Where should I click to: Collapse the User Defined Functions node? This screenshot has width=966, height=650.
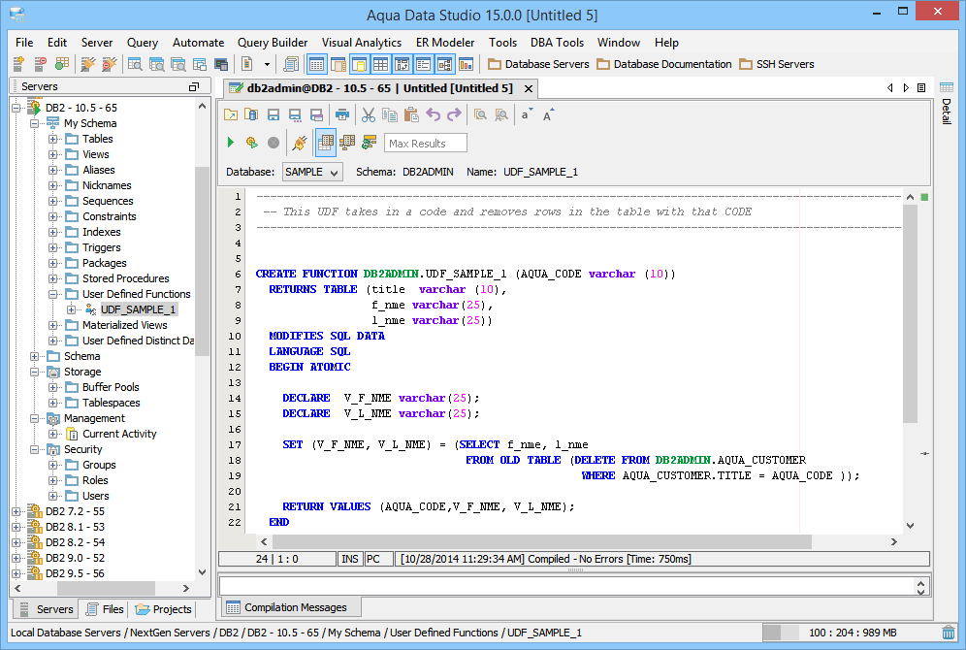(53, 294)
